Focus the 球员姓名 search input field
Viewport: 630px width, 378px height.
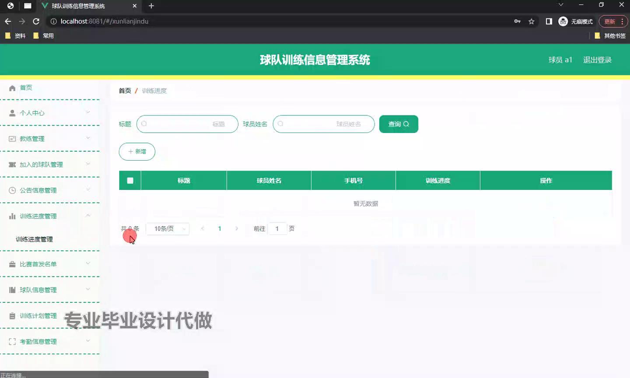(324, 124)
